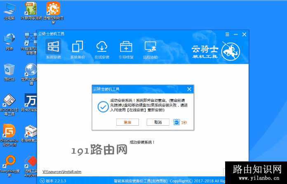The image size is (287, 184).
Task: Open the hamburger menu in the title bar
Action: (x=227, y=34)
